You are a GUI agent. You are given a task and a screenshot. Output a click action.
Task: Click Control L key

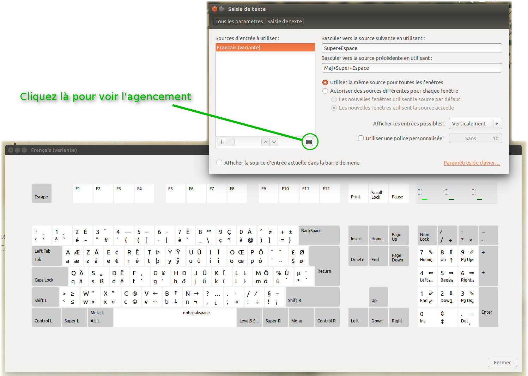click(47, 317)
